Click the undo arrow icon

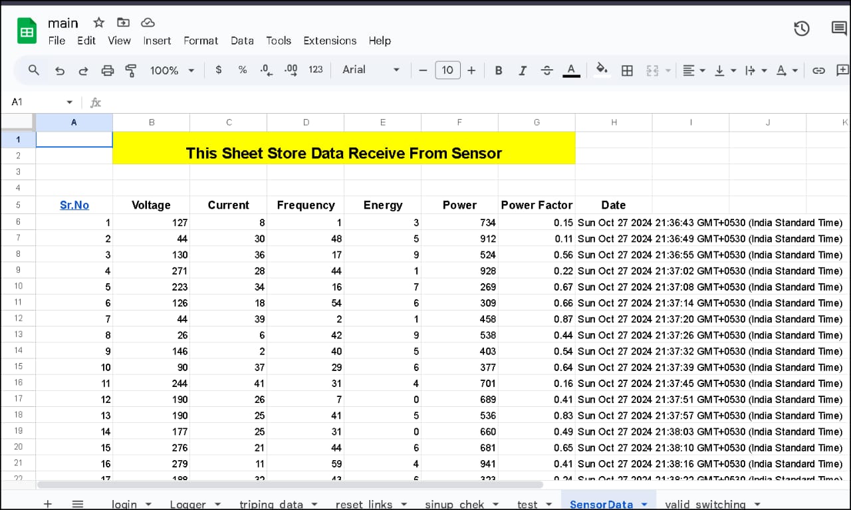click(x=60, y=70)
